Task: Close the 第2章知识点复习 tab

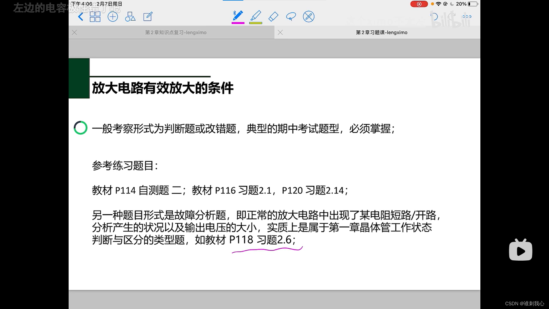Action: (74, 32)
